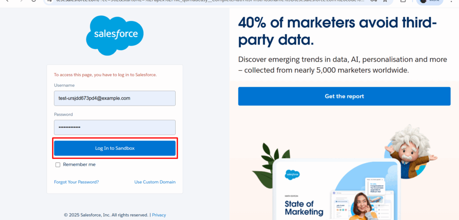Click the Salesforce cloud logo
This screenshot has width=459, height=220.
click(x=115, y=35)
